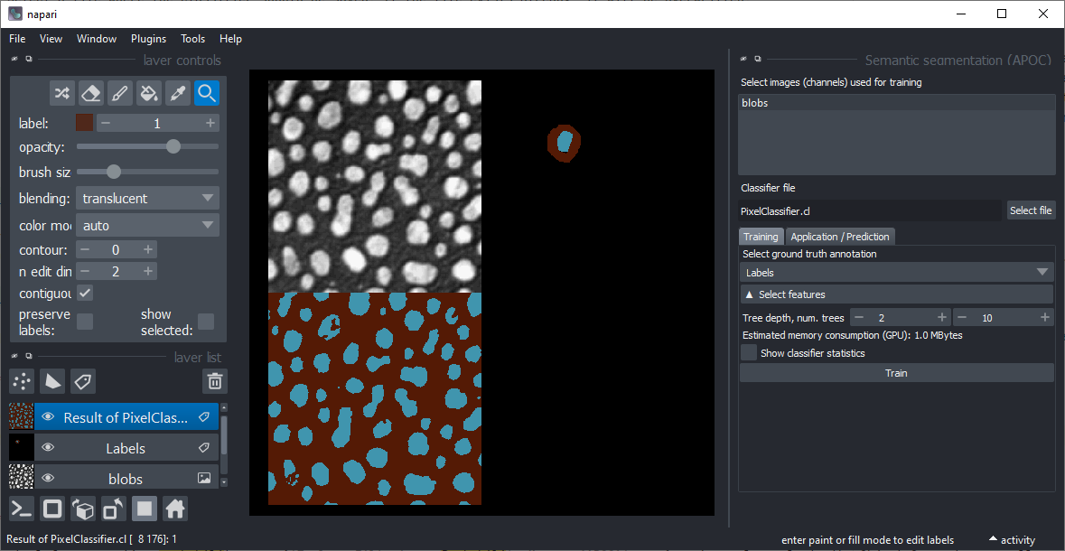Pick the fill bucket tool
The image size is (1065, 551).
pyautogui.click(x=148, y=93)
